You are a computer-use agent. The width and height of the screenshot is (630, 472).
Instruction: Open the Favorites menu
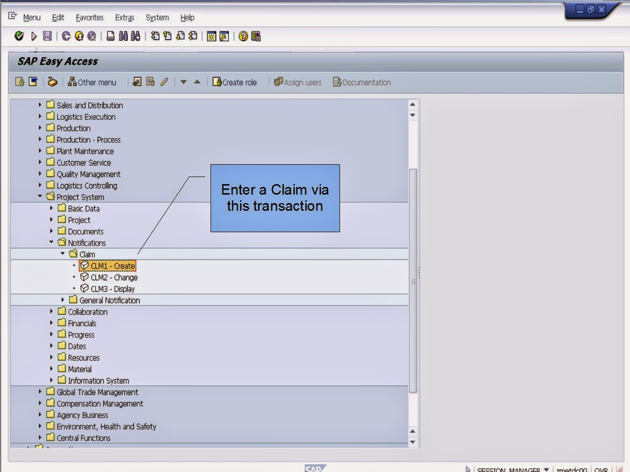coord(90,18)
